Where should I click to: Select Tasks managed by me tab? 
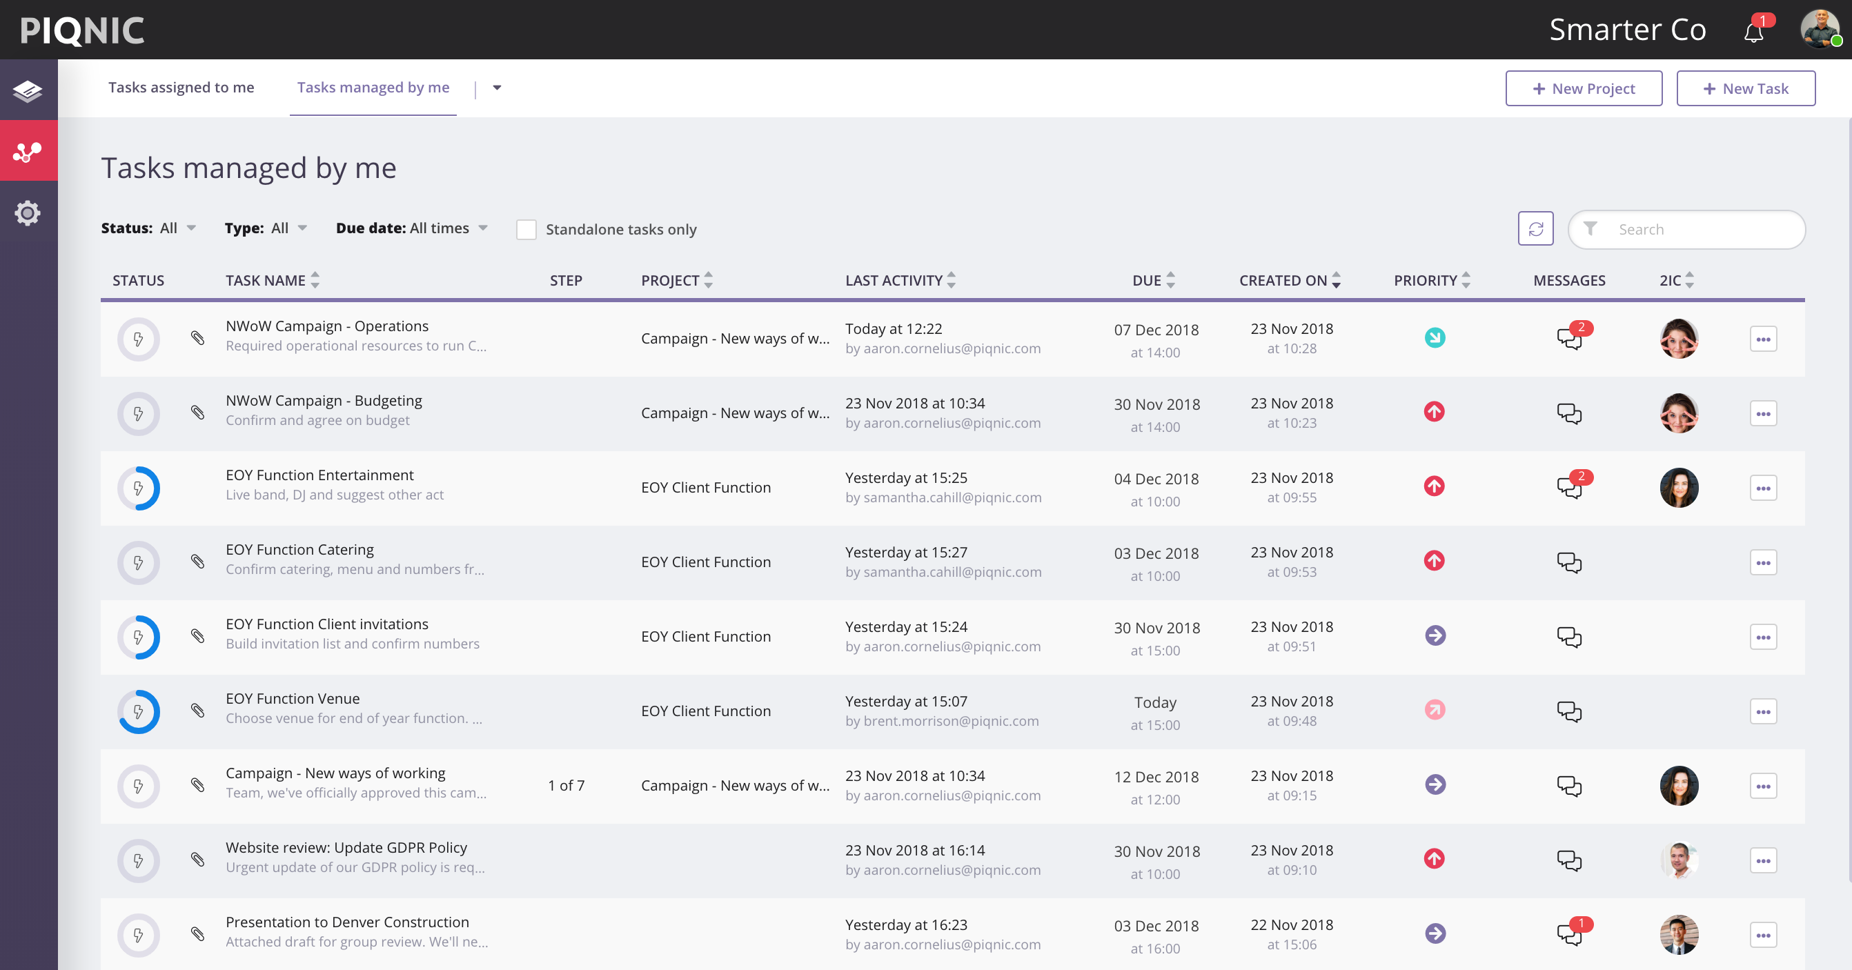point(373,87)
